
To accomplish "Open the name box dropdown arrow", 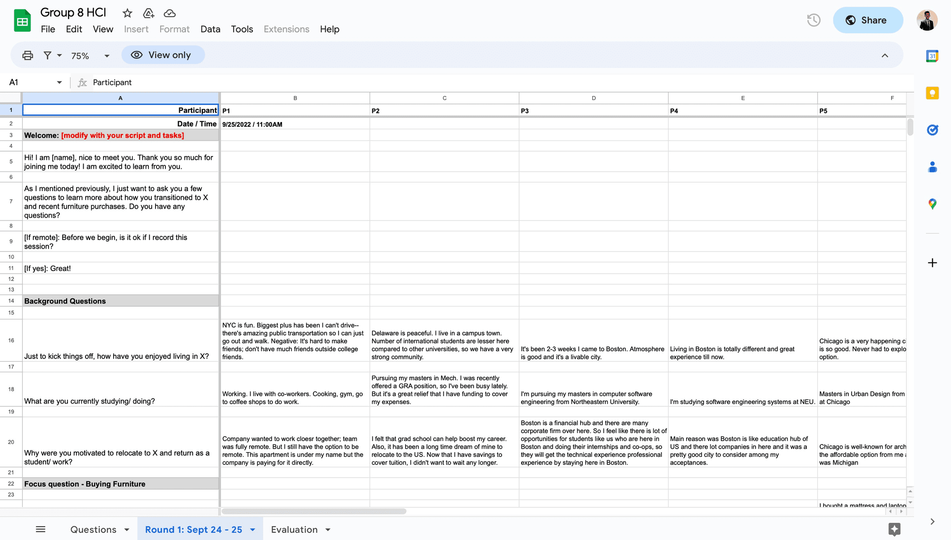I will point(59,82).
